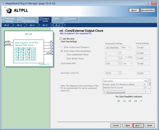Click the c2 feasibility indicator

click(130, 101)
